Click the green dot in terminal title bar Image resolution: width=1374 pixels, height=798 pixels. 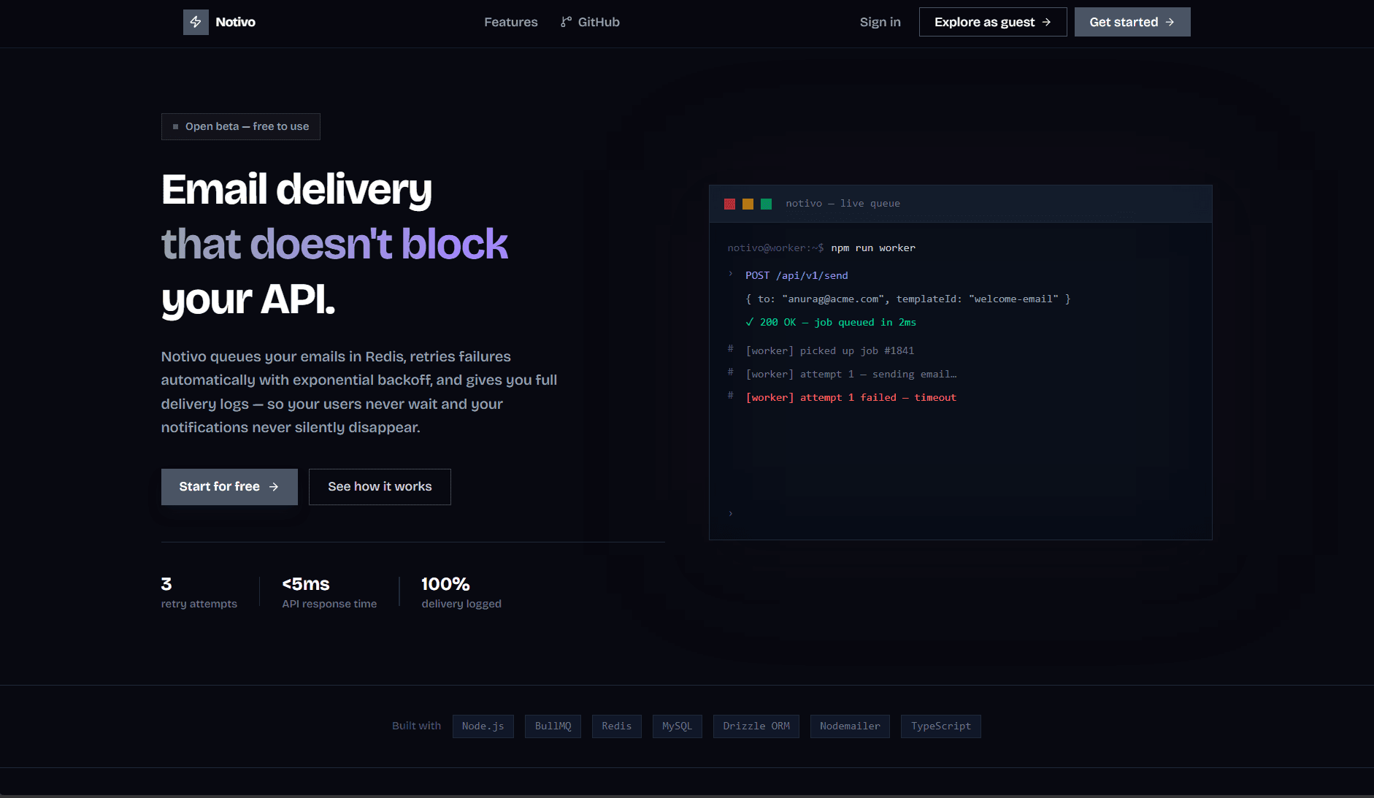pyautogui.click(x=766, y=204)
